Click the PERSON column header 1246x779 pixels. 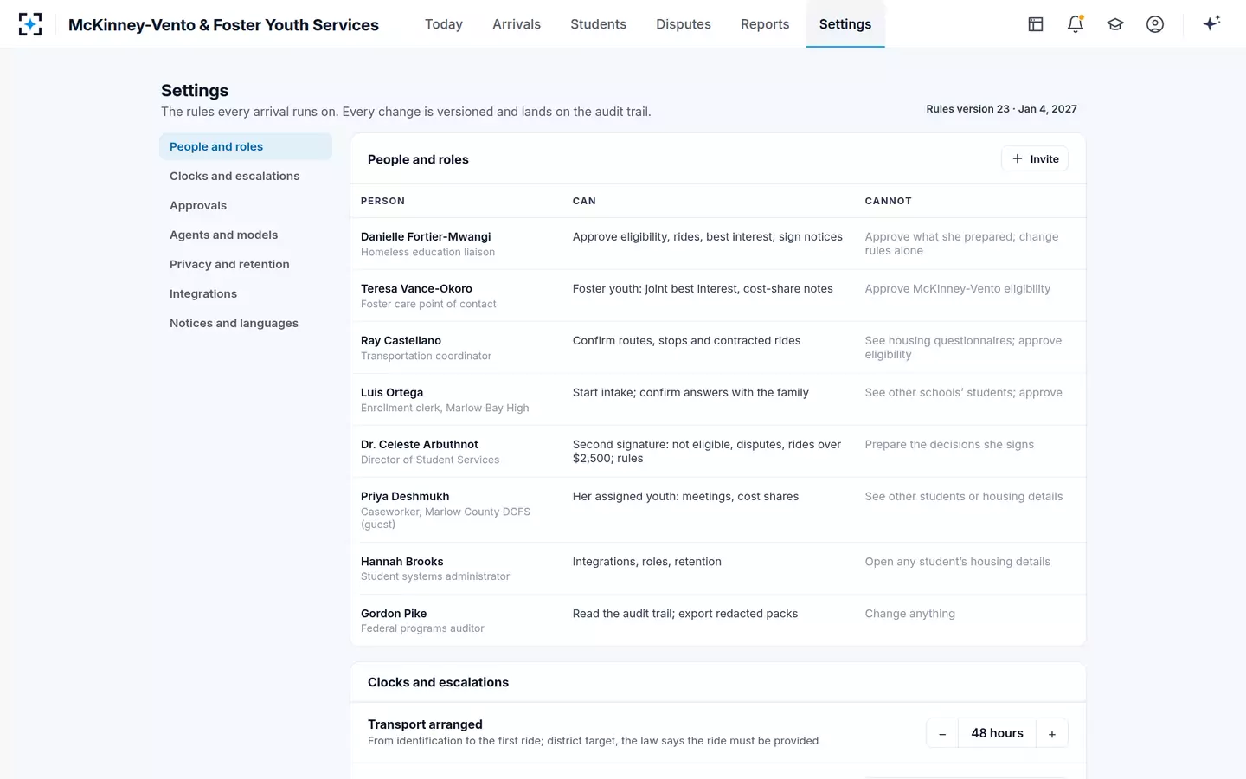382,201
